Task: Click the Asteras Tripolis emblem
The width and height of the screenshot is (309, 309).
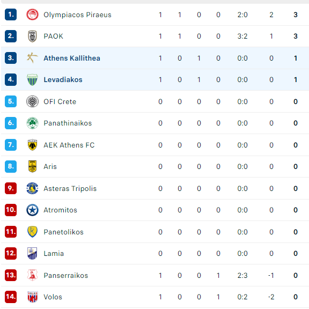Action: coord(32,188)
